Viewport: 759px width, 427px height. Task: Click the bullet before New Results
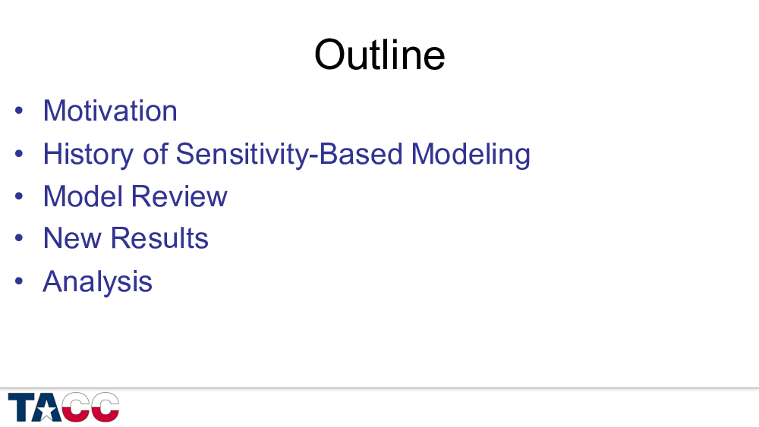click(x=19, y=239)
